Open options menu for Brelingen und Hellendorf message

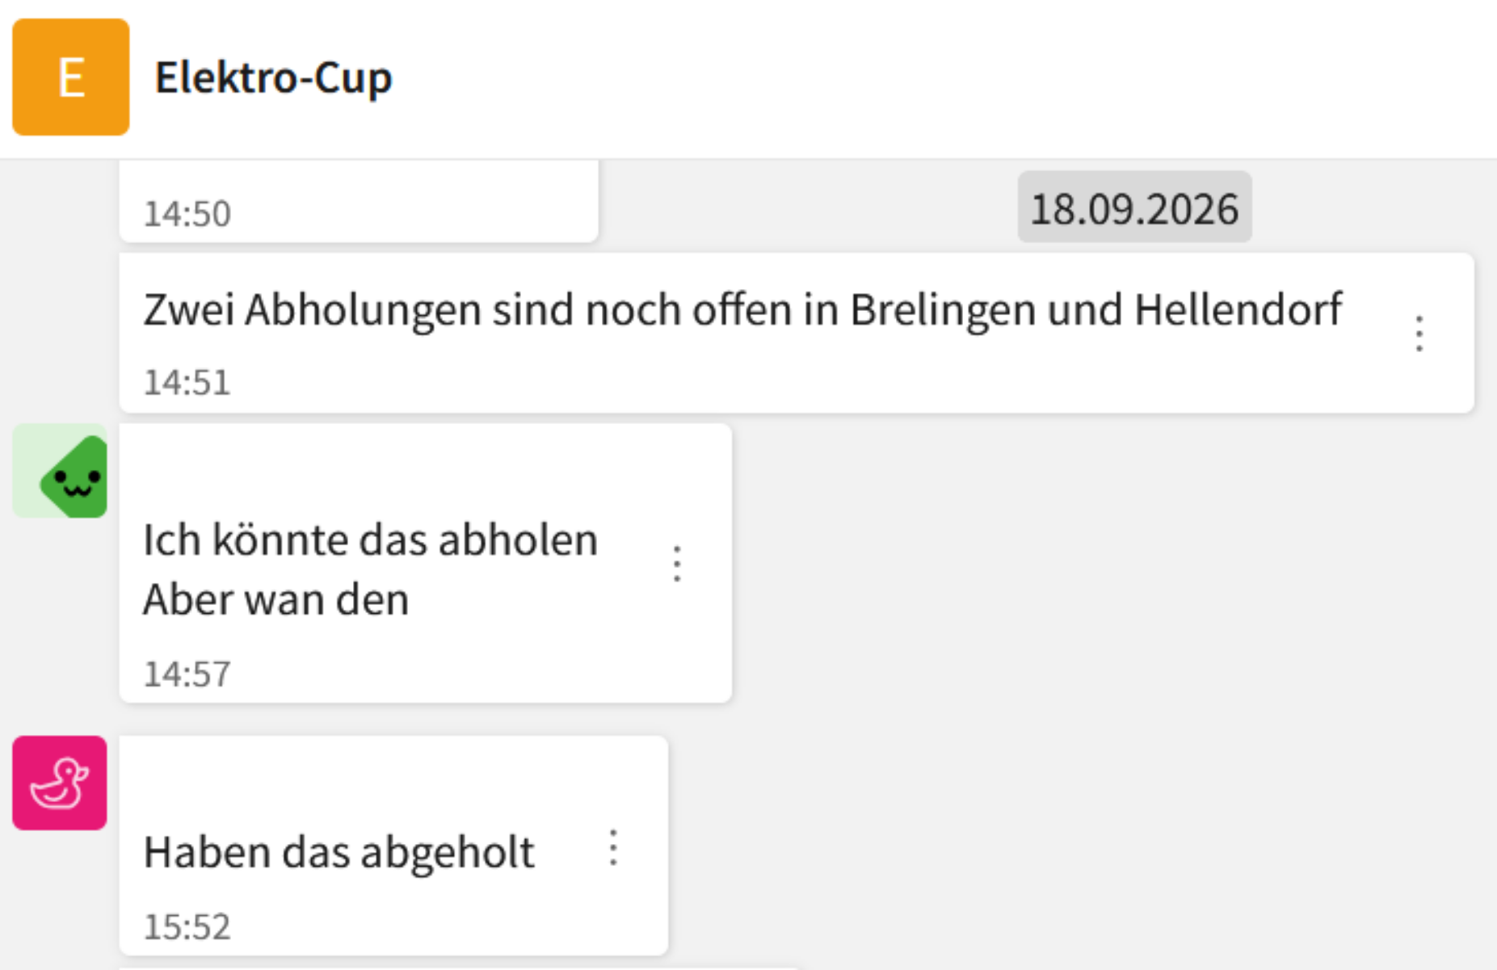coord(1419,333)
